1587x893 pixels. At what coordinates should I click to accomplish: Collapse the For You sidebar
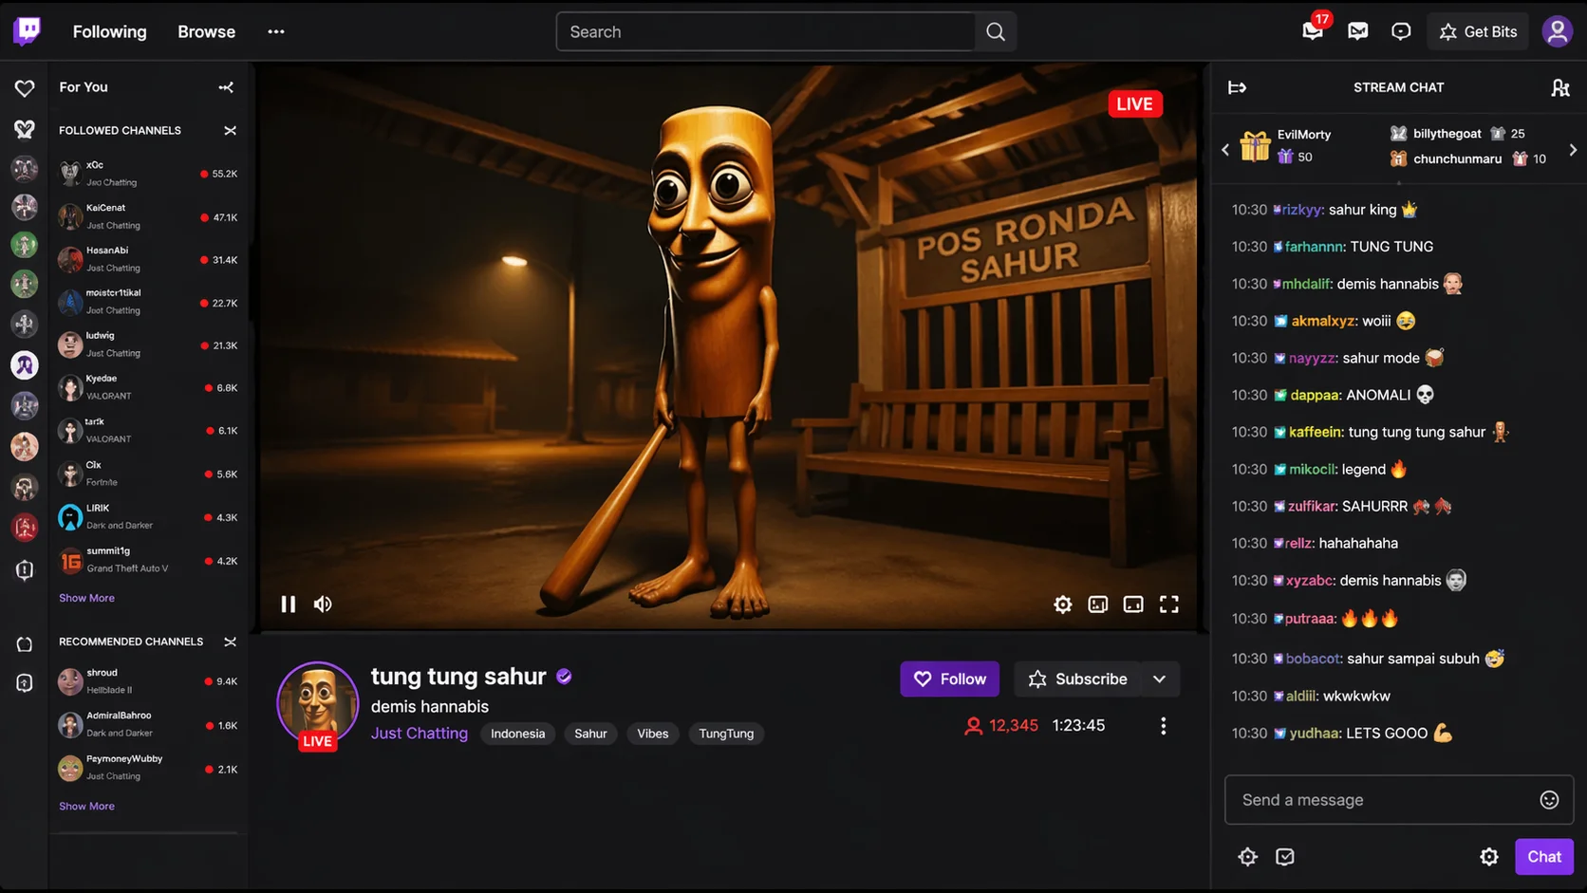pyautogui.click(x=226, y=87)
